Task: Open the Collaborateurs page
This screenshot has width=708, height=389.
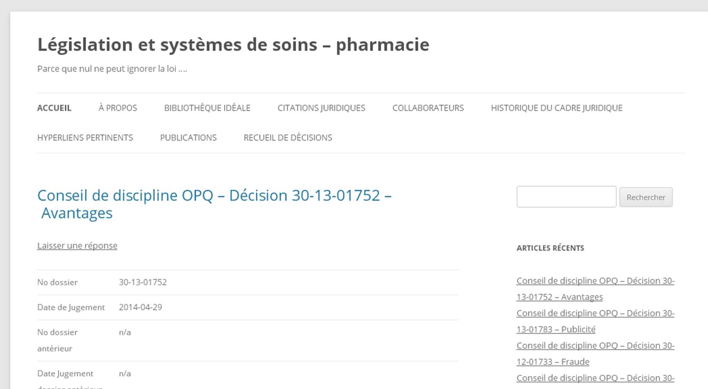Action: pyautogui.click(x=428, y=108)
